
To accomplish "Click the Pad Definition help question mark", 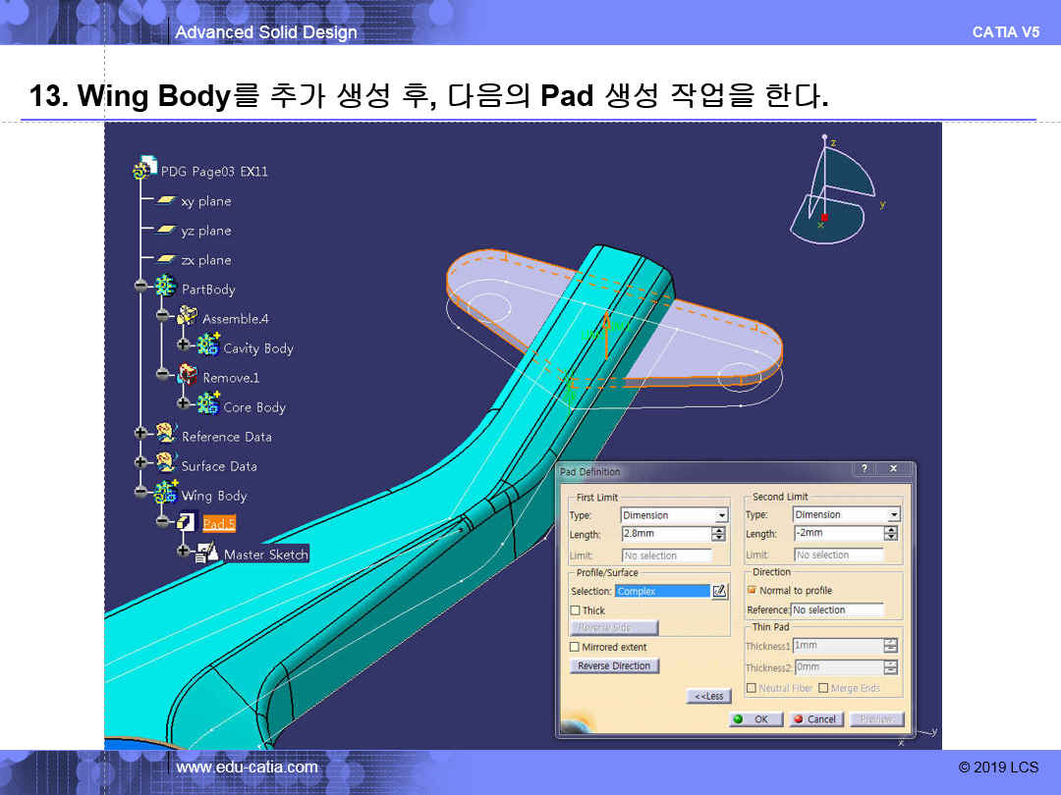I will tap(864, 470).
